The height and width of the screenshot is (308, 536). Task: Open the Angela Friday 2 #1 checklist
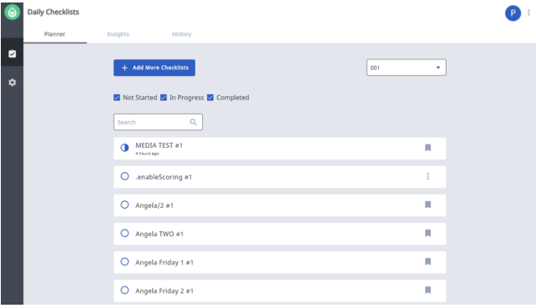point(280,290)
